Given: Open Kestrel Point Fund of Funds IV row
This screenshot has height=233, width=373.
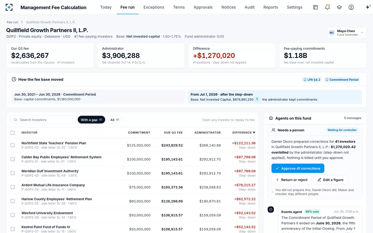Looking at the screenshot, I should click(x=133, y=229).
